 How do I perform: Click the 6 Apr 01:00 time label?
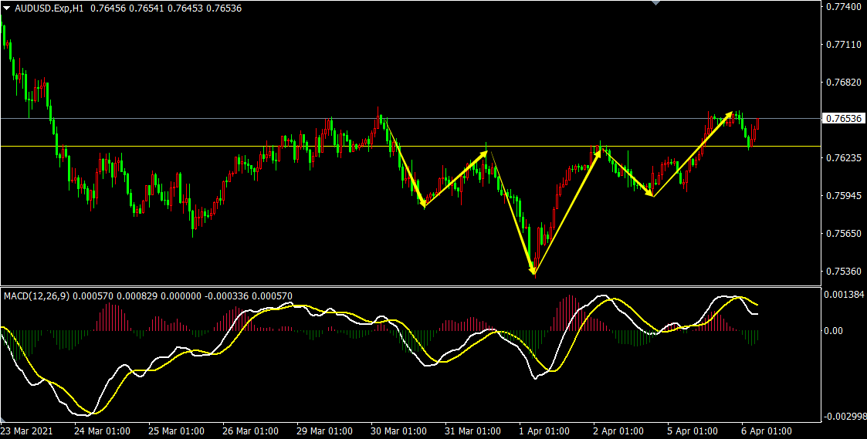[x=765, y=431]
